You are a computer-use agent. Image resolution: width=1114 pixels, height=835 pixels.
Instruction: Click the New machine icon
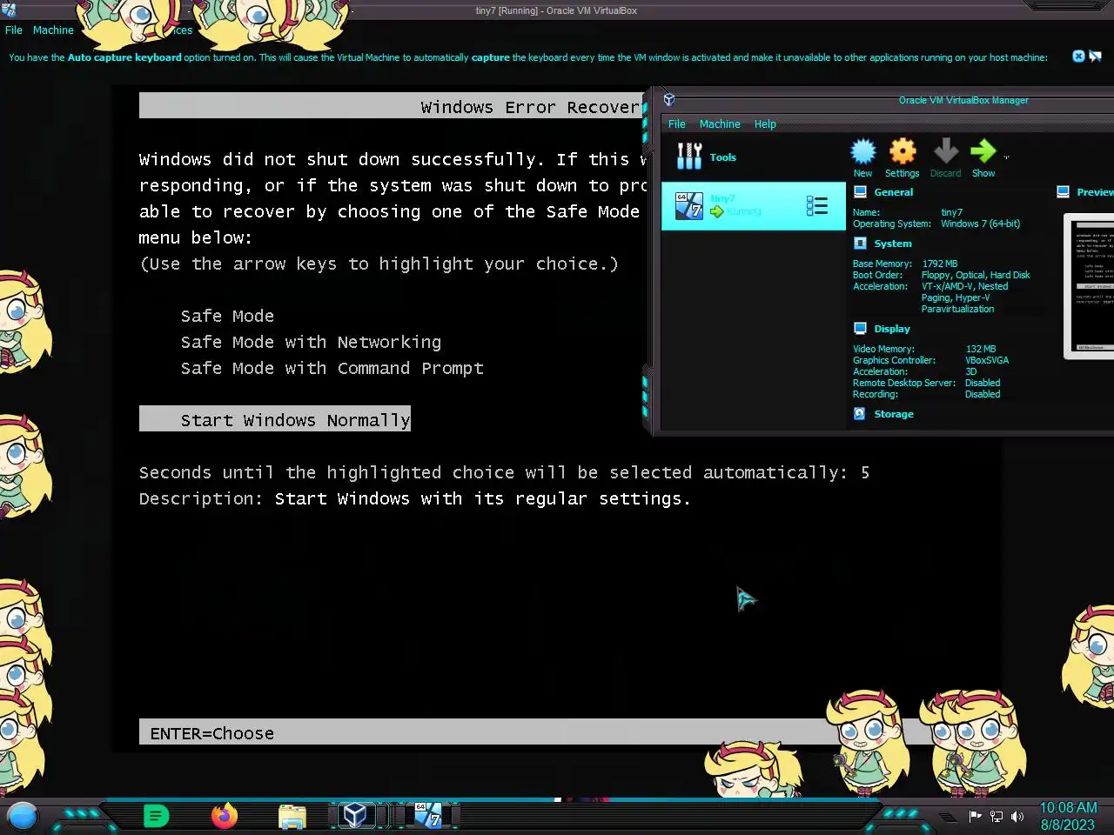click(x=862, y=152)
